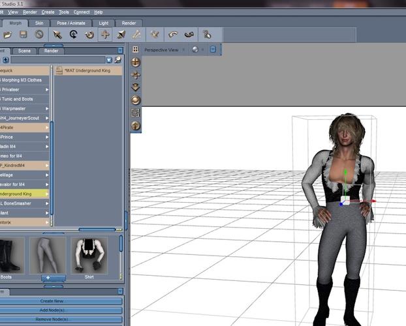Image resolution: width=406 pixels, height=326 pixels.
Task: Open a file with the folder icon
Action: coord(7,35)
